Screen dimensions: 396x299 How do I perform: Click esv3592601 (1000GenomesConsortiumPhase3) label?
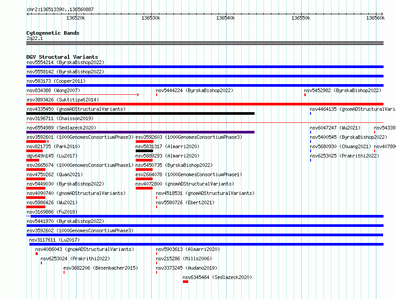tap(80, 137)
